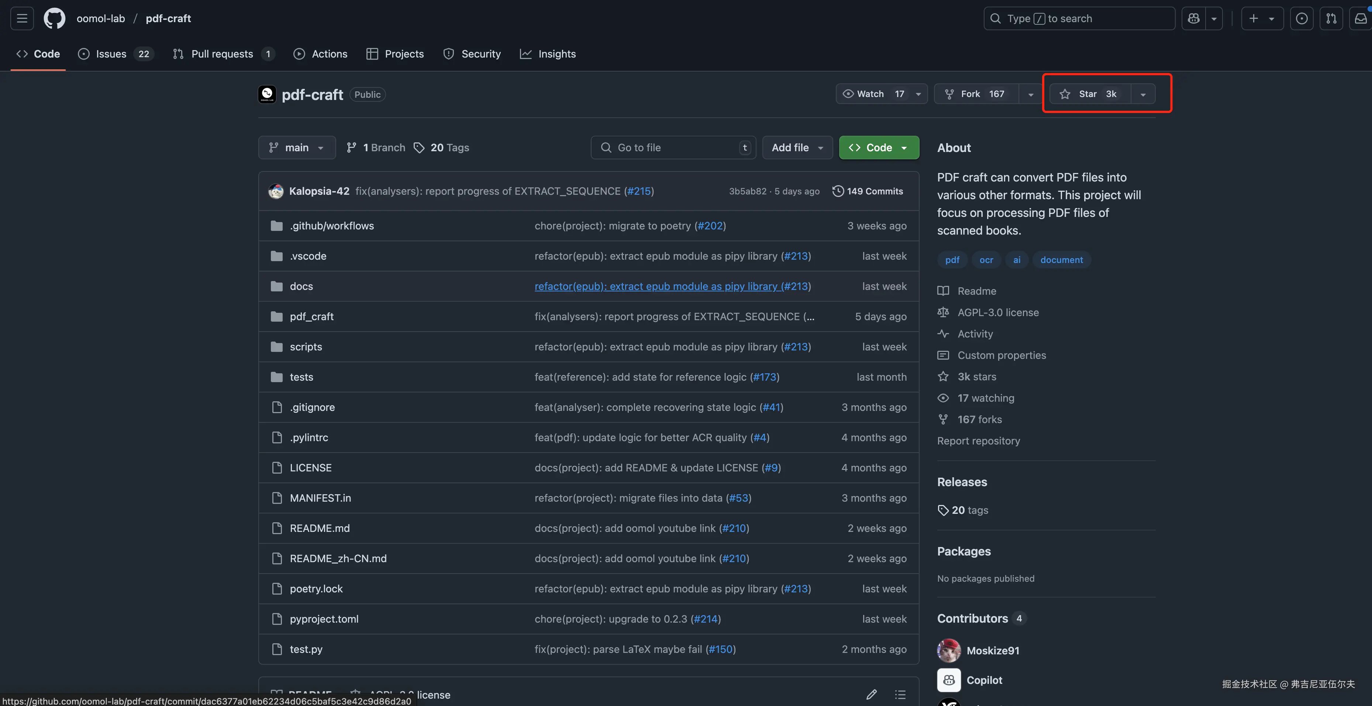
Task: Open the Add file dropdown
Action: pyautogui.click(x=797, y=148)
